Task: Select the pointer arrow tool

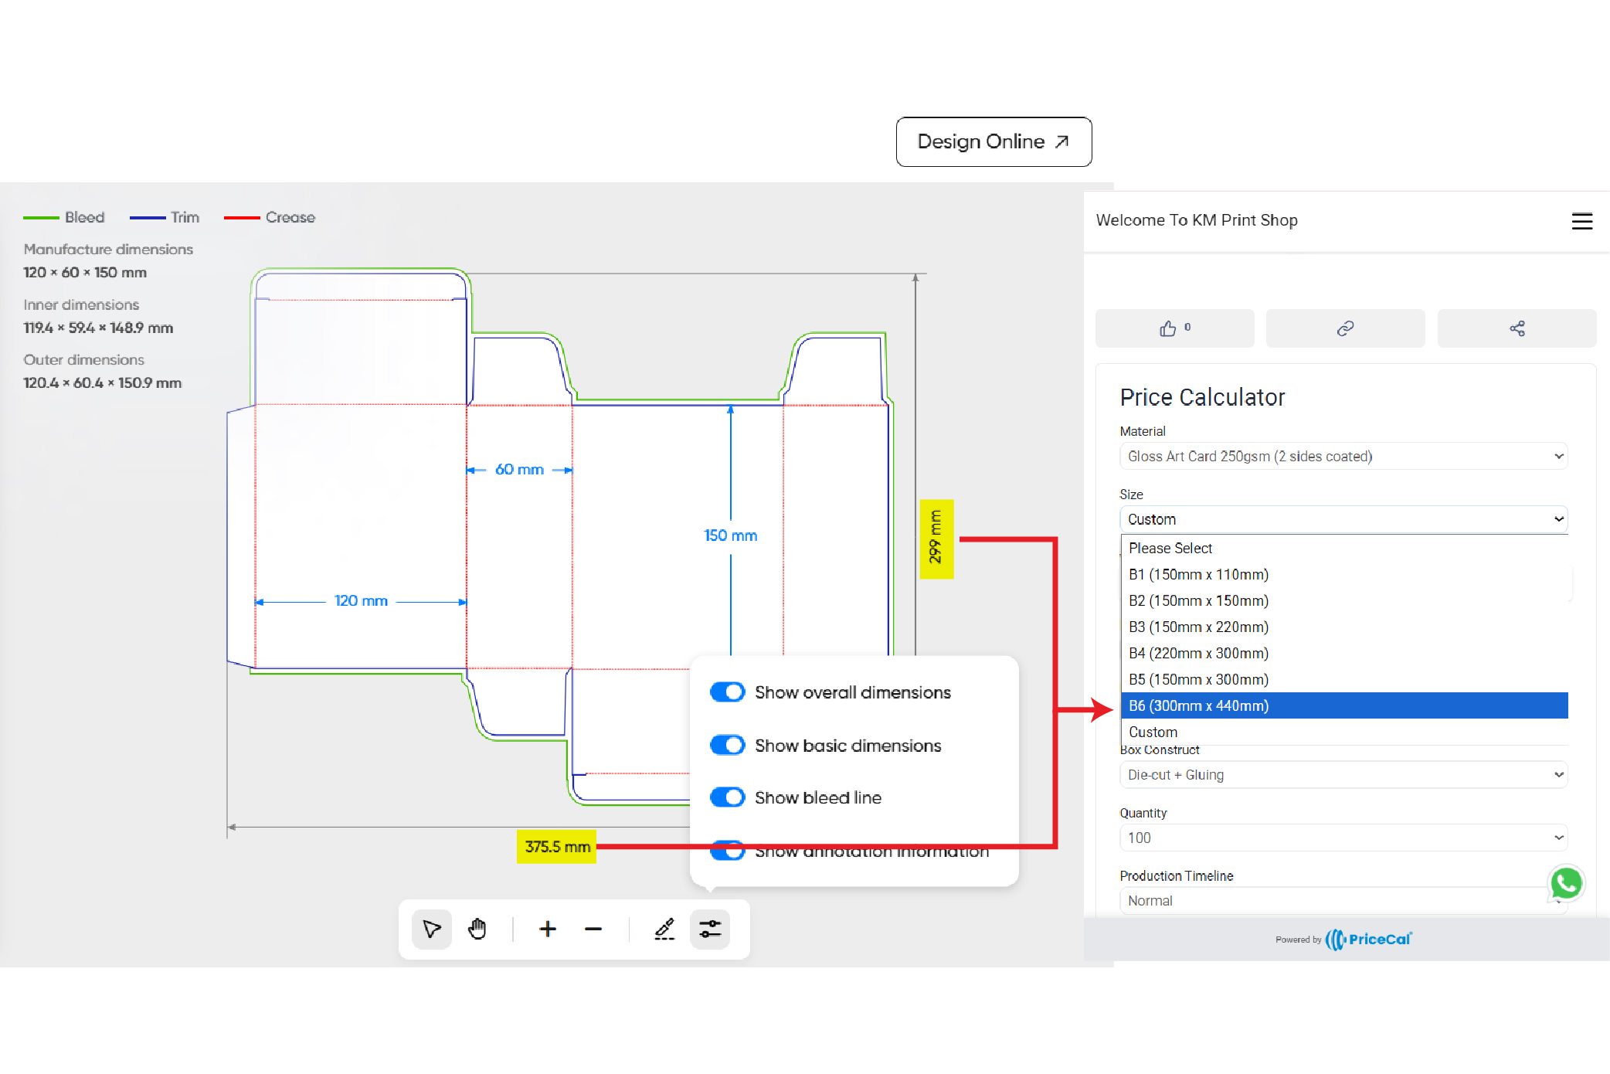Action: [431, 929]
